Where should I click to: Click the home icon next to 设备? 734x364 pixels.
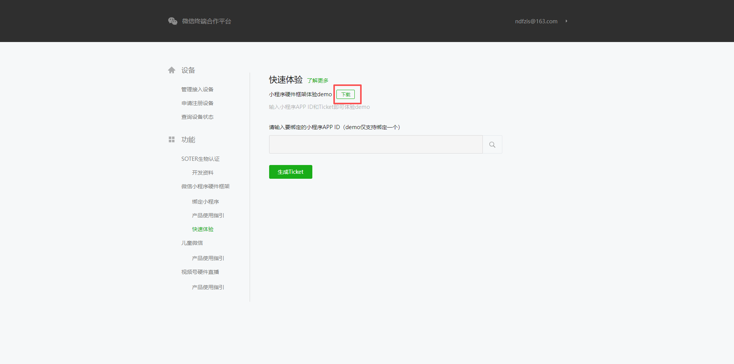(x=172, y=70)
